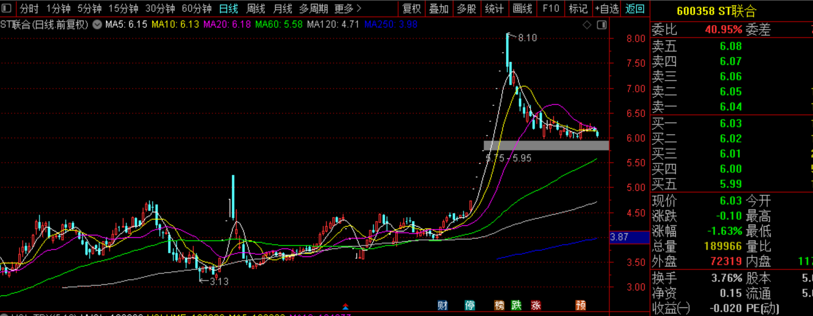Click the +自选 add to watchlist button

[607, 8]
